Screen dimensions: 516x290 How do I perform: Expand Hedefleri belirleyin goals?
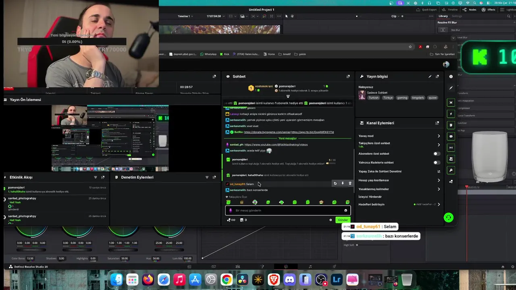tap(439, 205)
